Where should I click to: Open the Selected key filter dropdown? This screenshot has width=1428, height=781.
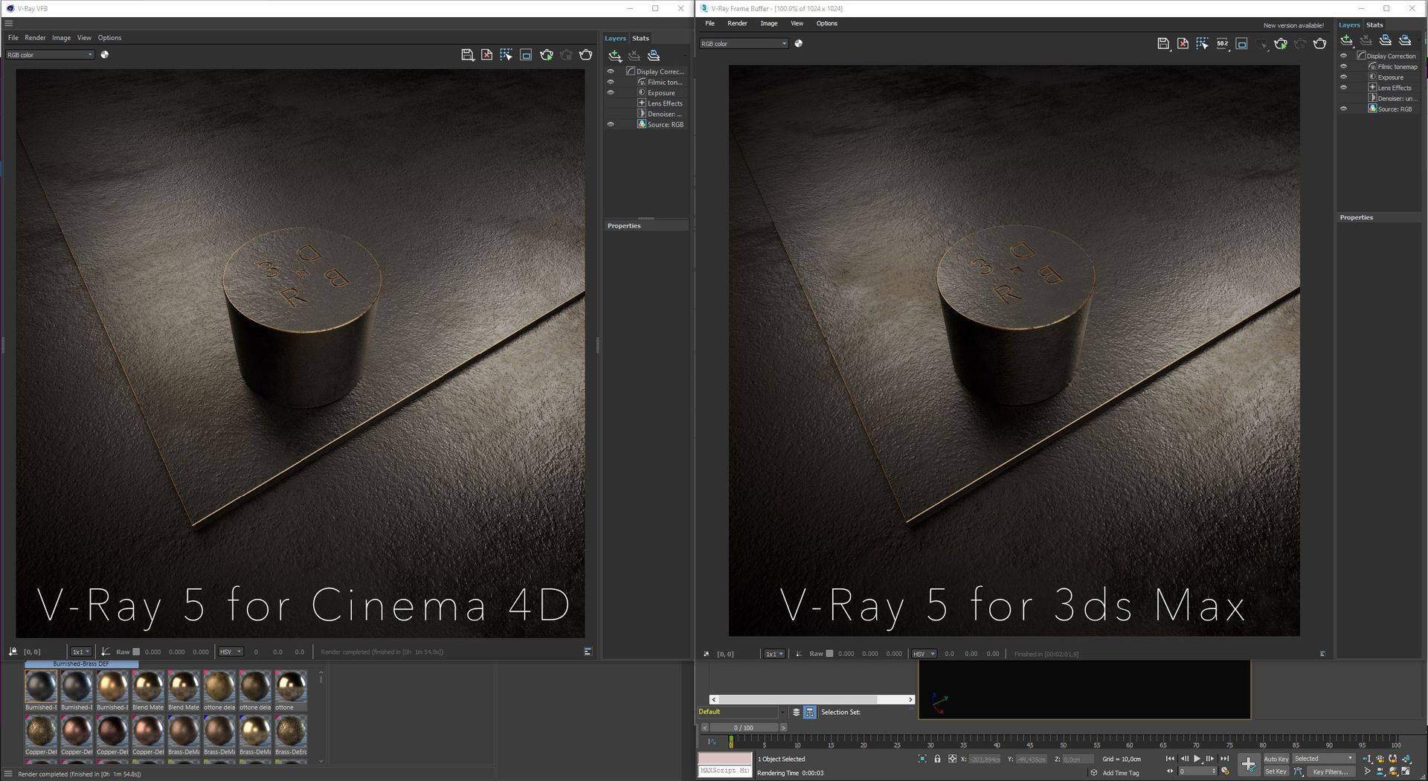click(1323, 759)
